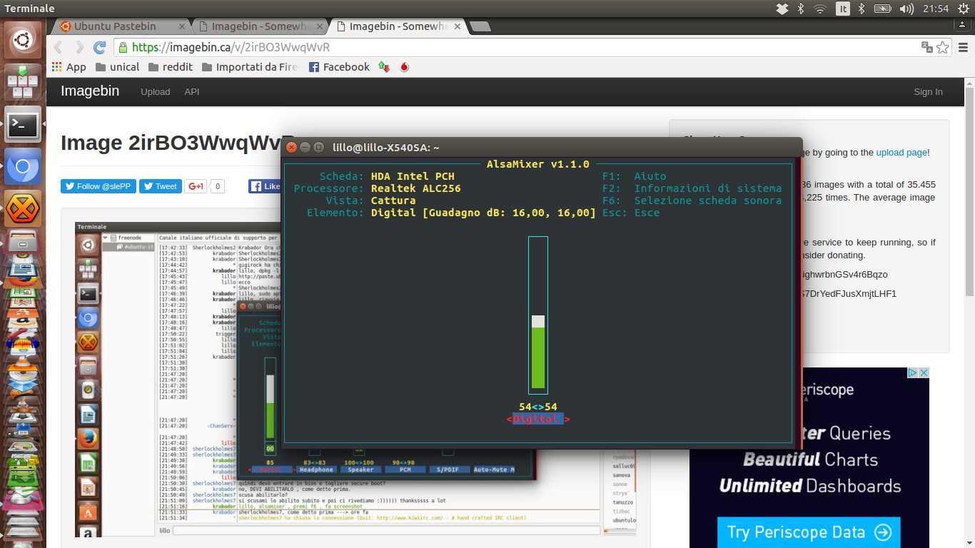Click the Bluetooth icon next to Dropbox
Viewport: 975px width, 548px height.
click(x=801, y=9)
